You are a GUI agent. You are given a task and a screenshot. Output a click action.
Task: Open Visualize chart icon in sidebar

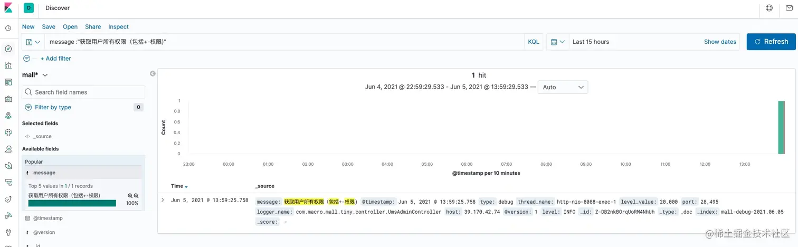coord(8,65)
